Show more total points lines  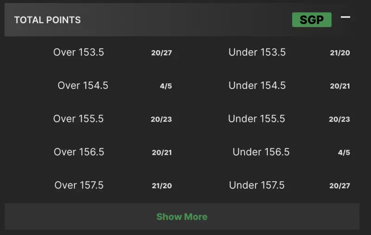(182, 216)
